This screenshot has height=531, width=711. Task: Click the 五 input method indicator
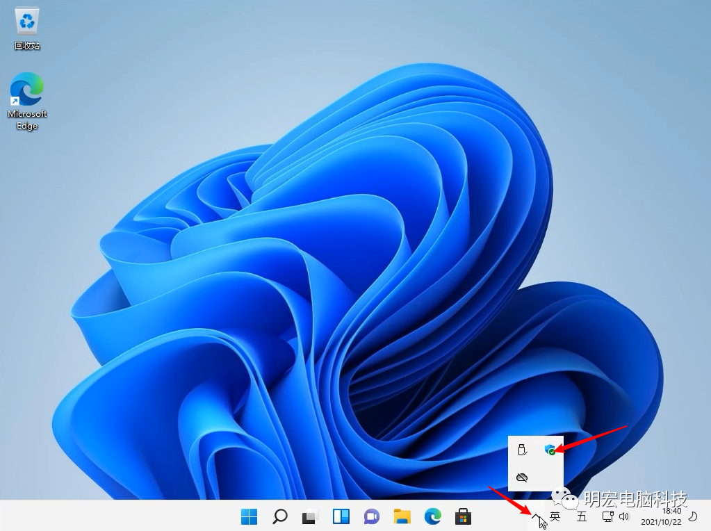pyautogui.click(x=582, y=516)
